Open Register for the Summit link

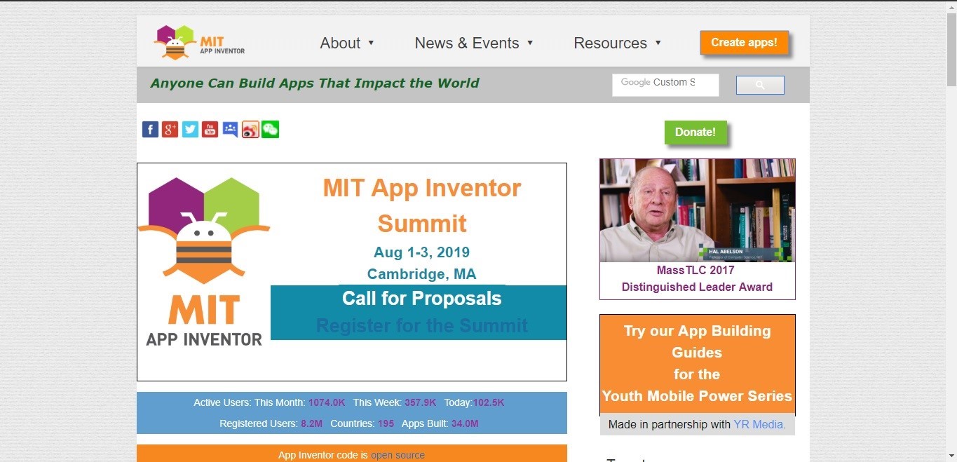point(422,326)
